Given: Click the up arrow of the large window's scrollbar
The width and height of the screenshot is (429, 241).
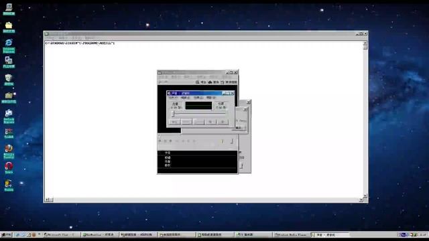Looking at the screenshot, I should (x=365, y=43).
